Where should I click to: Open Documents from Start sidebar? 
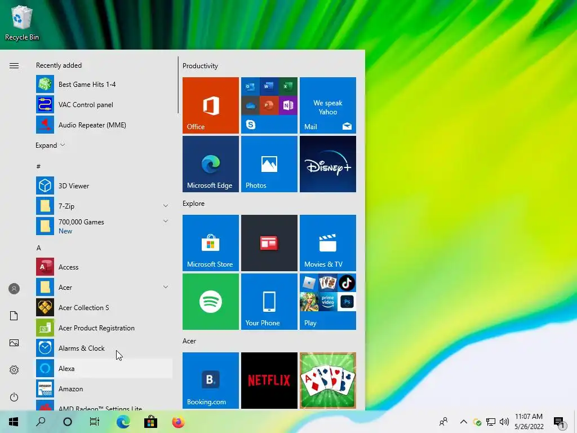coord(14,316)
